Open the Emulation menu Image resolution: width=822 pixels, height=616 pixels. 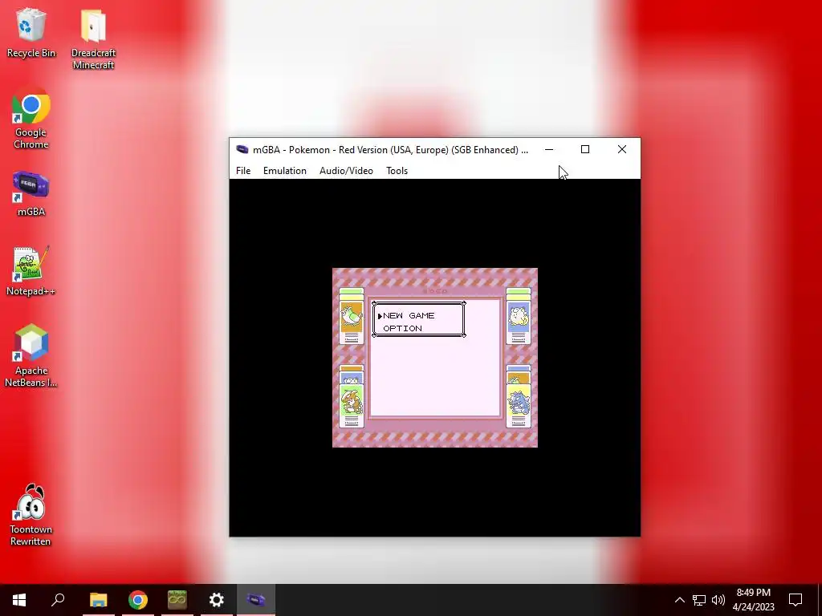(285, 171)
